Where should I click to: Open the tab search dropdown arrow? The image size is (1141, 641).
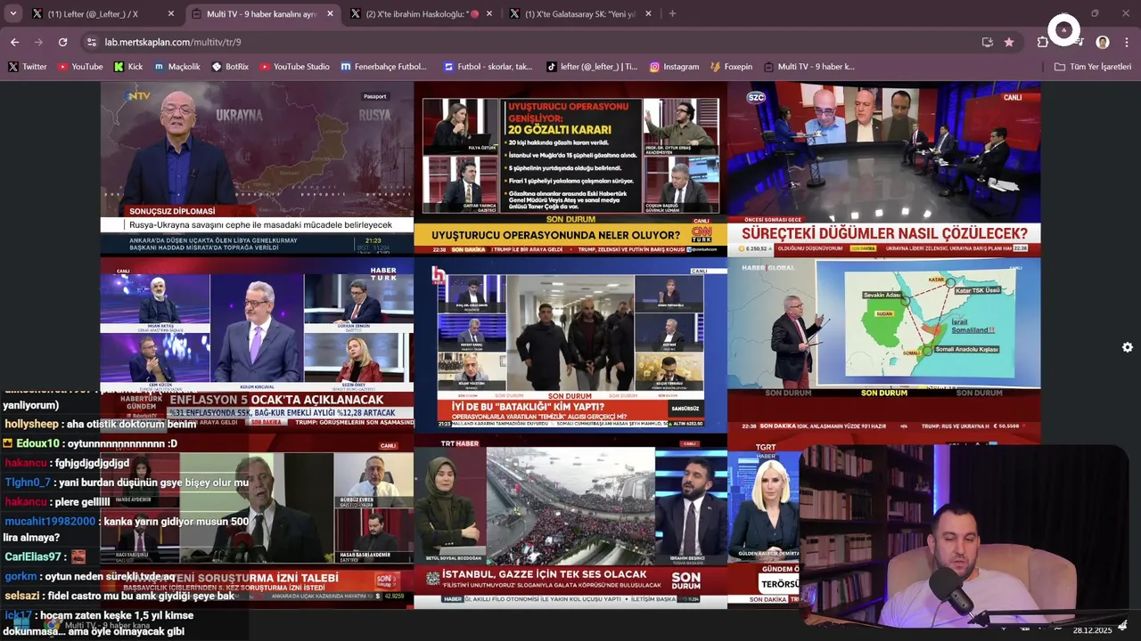coord(12,13)
